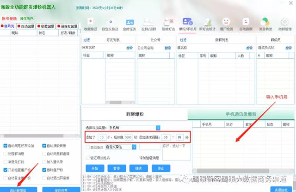
Task: Click 过滤 in 微群列表 panel
Action: [183, 40]
